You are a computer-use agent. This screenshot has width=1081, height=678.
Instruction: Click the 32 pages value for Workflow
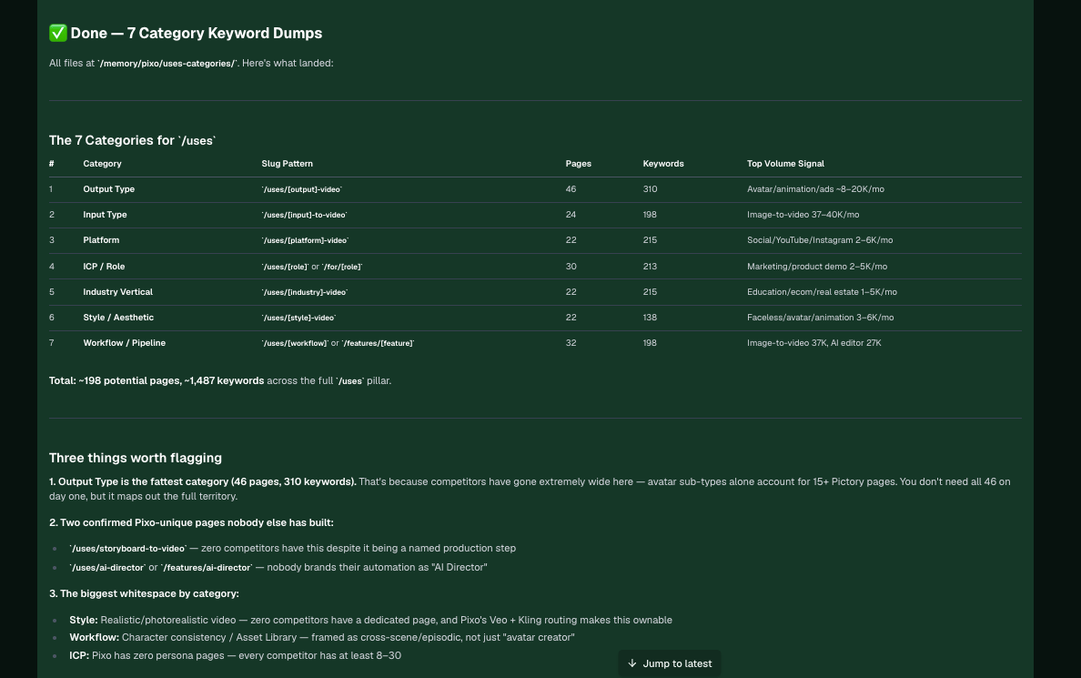pyautogui.click(x=571, y=343)
